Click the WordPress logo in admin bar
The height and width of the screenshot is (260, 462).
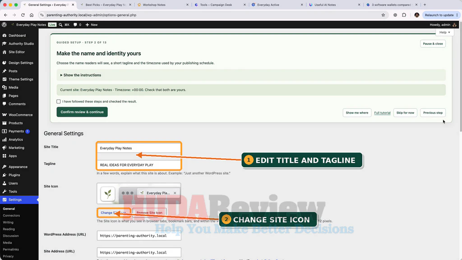coord(4,25)
